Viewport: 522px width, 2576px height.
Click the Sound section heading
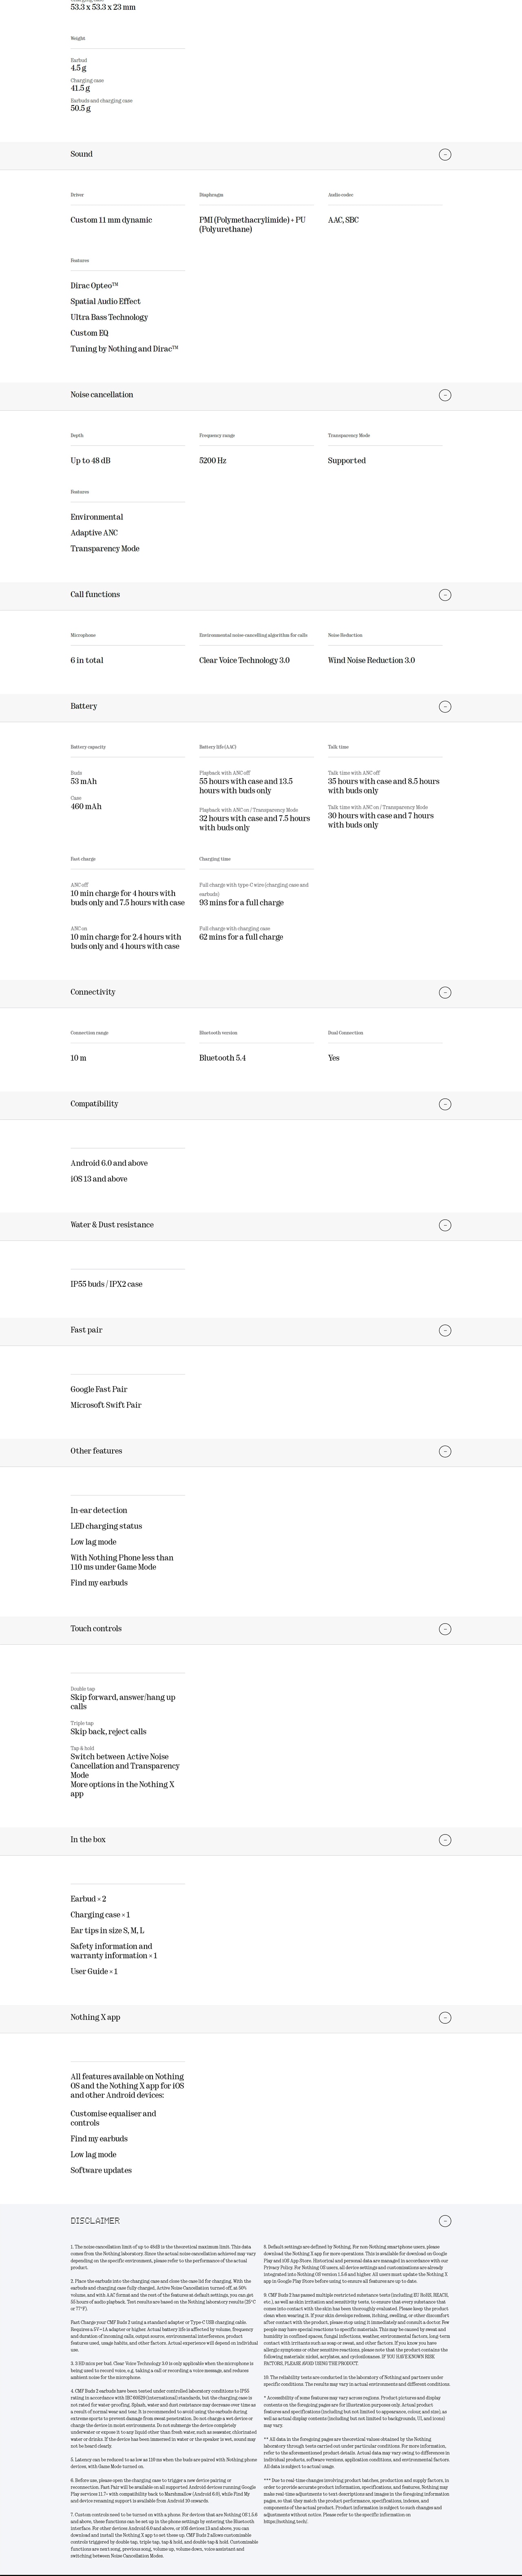coord(82,154)
